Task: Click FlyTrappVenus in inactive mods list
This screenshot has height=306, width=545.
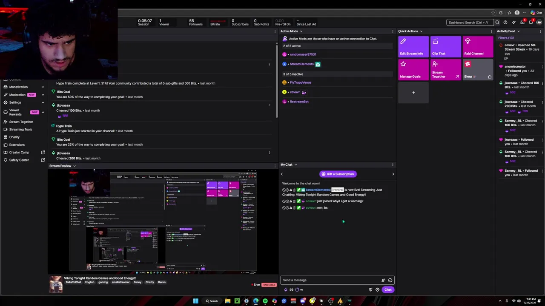Action: point(300,83)
